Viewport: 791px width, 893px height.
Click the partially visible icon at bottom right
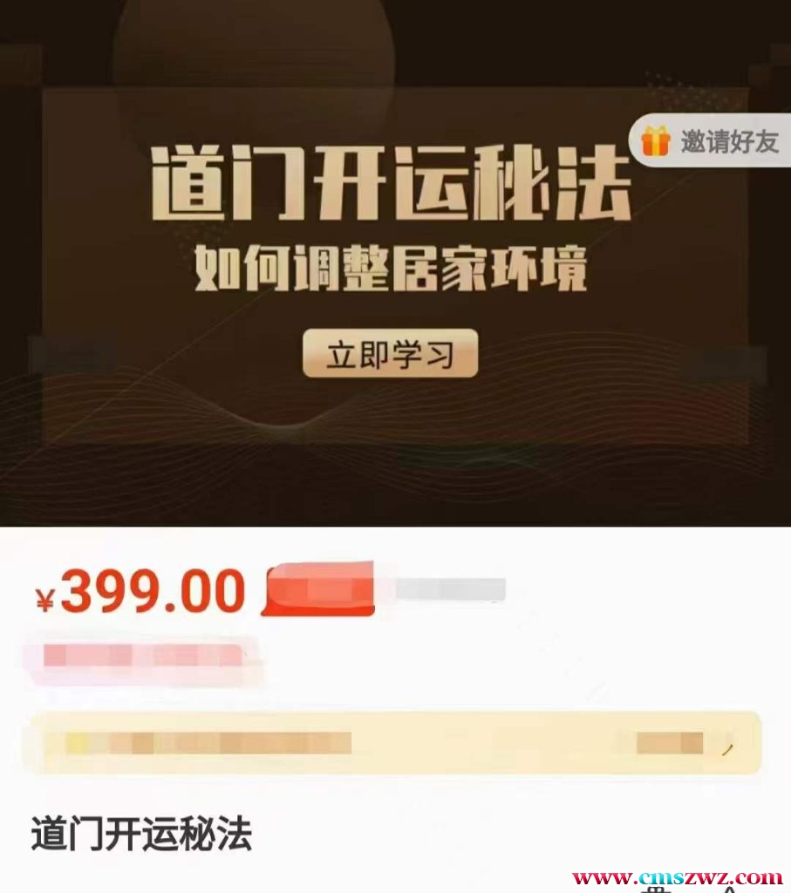click(x=729, y=889)
